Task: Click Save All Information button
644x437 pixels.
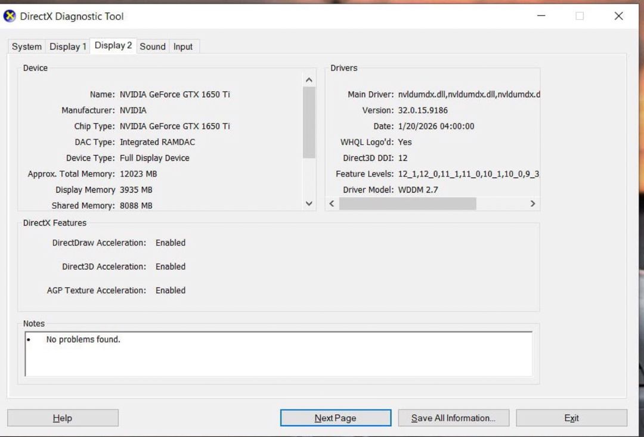Action: point(453,418)
